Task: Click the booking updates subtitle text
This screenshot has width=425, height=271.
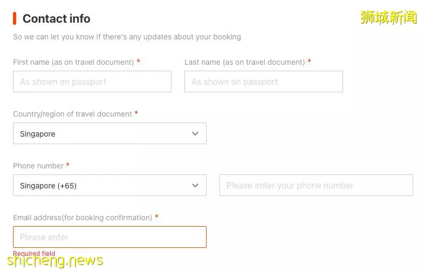Action: coord(127,37)
